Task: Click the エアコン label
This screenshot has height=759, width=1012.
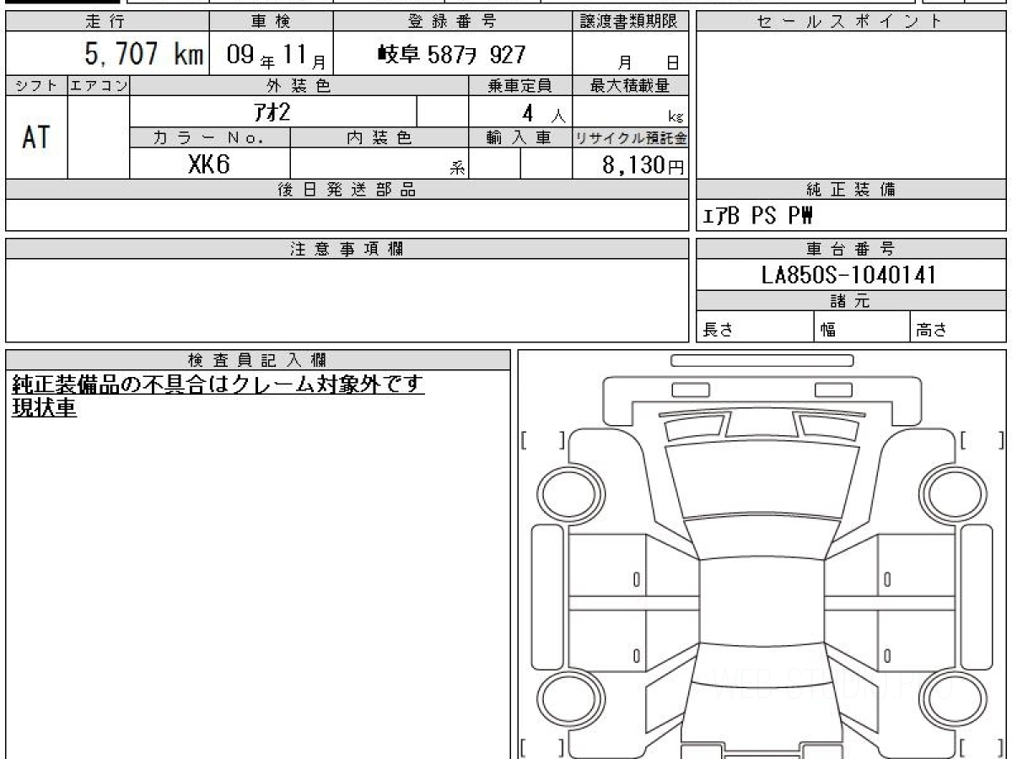Action: [x=99, y=85]
